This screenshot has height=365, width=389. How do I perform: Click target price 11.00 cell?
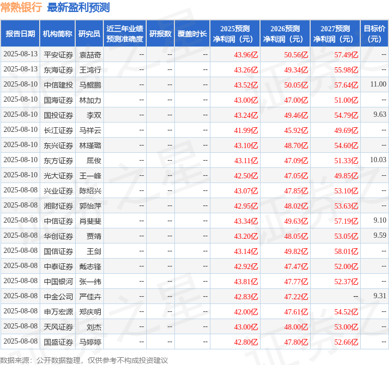pyautogui.click(x=378, y=84)
